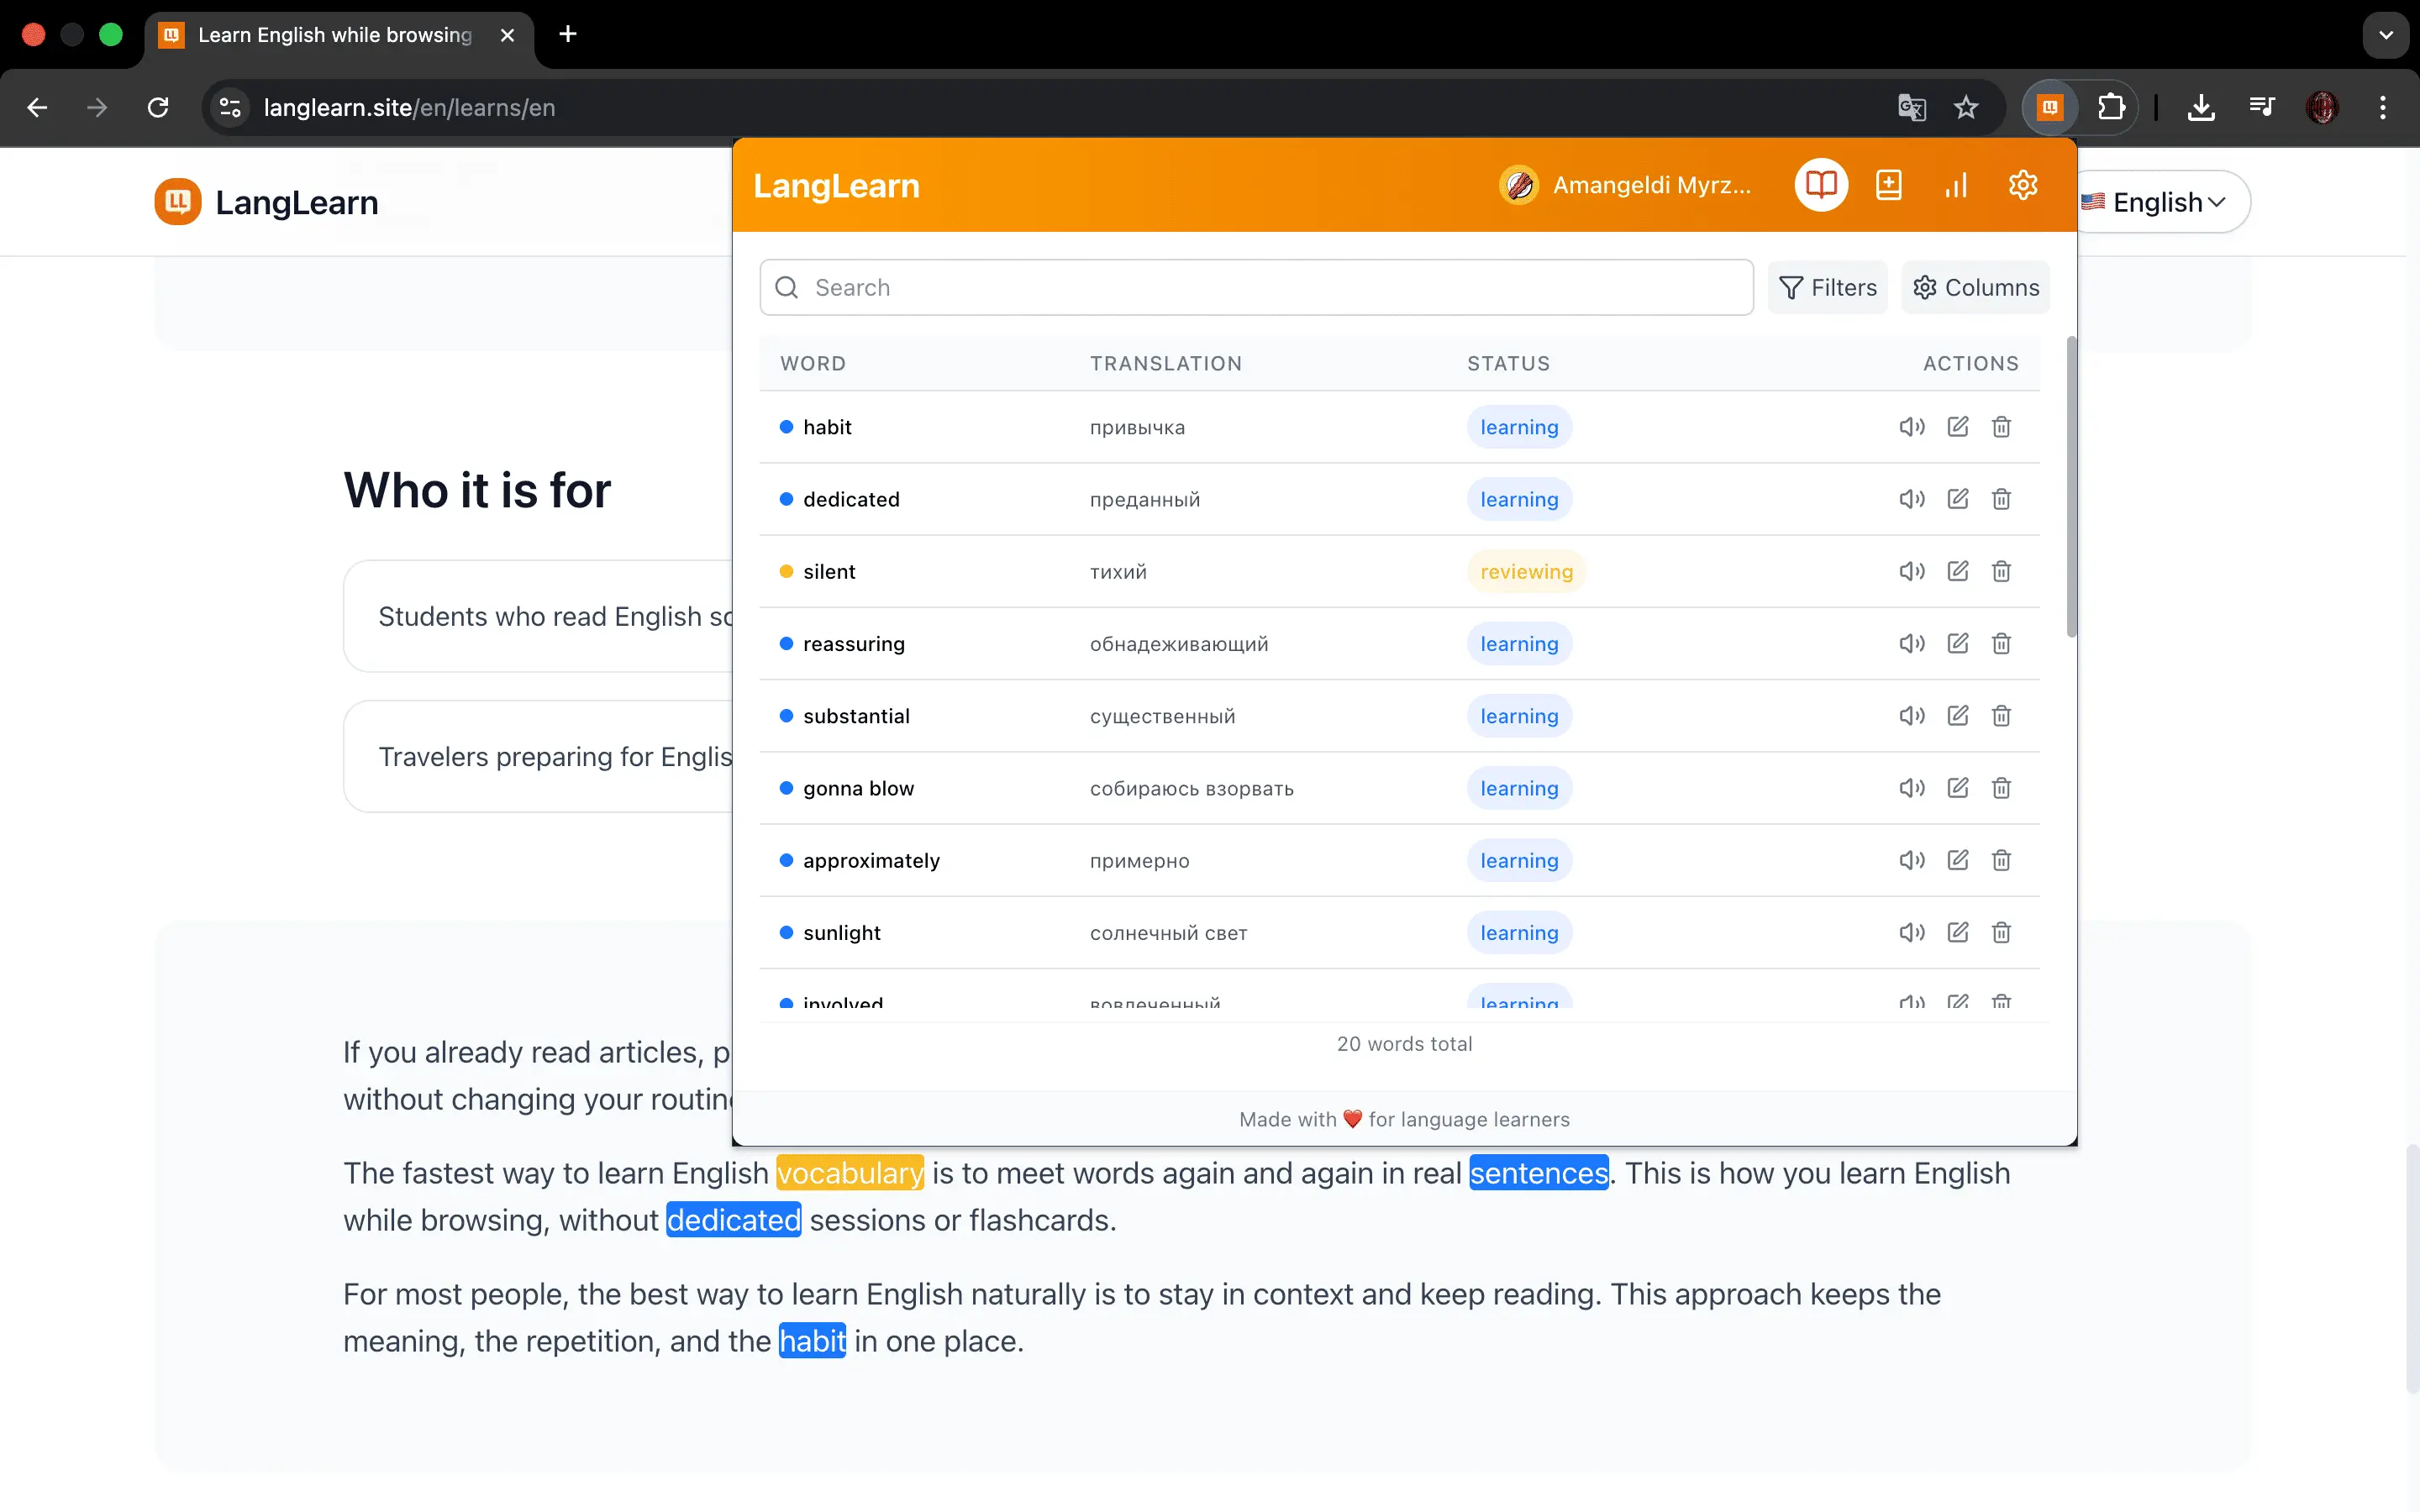
Task: Play pronunciation audio for habit
Action: pos(1912,427)
